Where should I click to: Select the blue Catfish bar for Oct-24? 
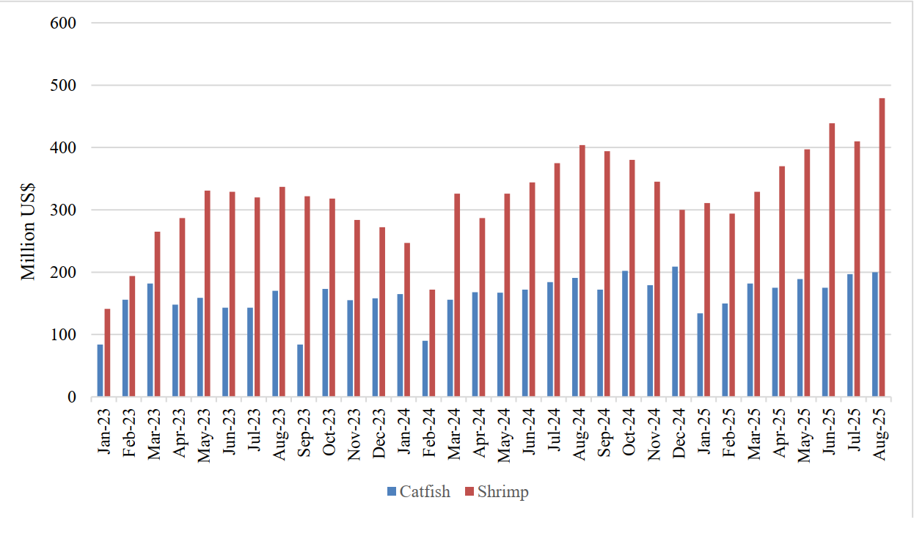pyautogui.click(x=625, y=334)
